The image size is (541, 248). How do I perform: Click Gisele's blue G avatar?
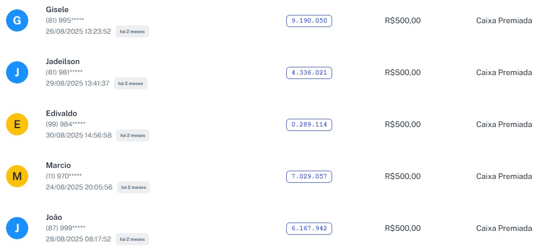pos(17,21)
